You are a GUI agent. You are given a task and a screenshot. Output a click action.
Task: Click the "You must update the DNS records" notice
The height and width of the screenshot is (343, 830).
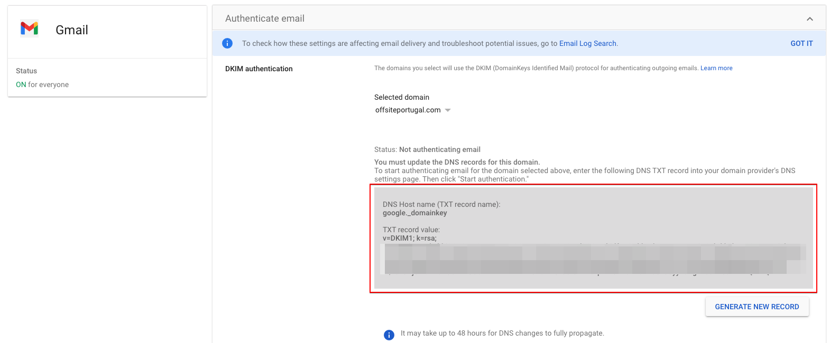click(457, 162)
